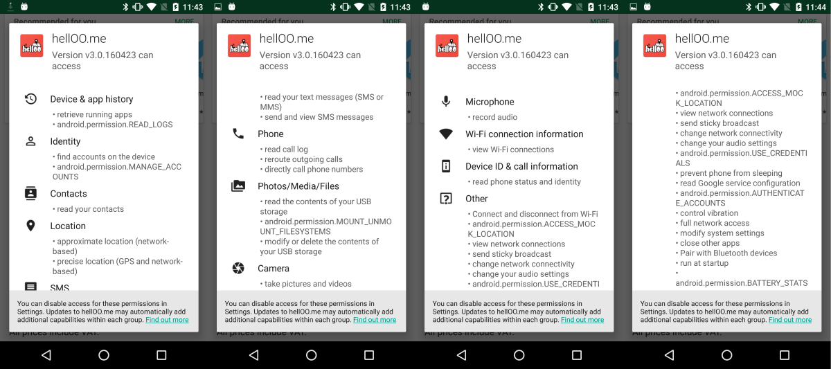Screen dimensions: 831x369
Task: Select the Contacts permission heading
Action: tap(69, 194)
